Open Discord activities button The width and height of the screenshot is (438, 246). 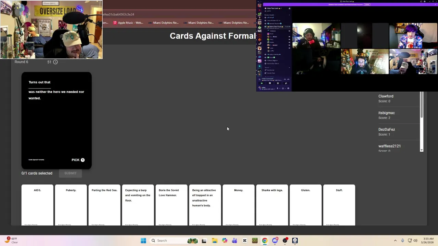click(278, 83)
